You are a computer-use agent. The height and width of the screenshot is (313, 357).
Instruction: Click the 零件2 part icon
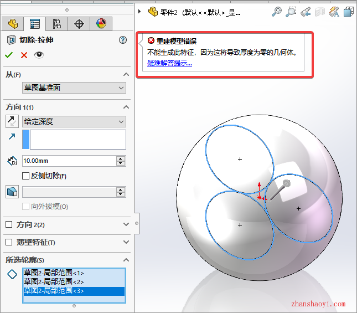pos(153,12)
